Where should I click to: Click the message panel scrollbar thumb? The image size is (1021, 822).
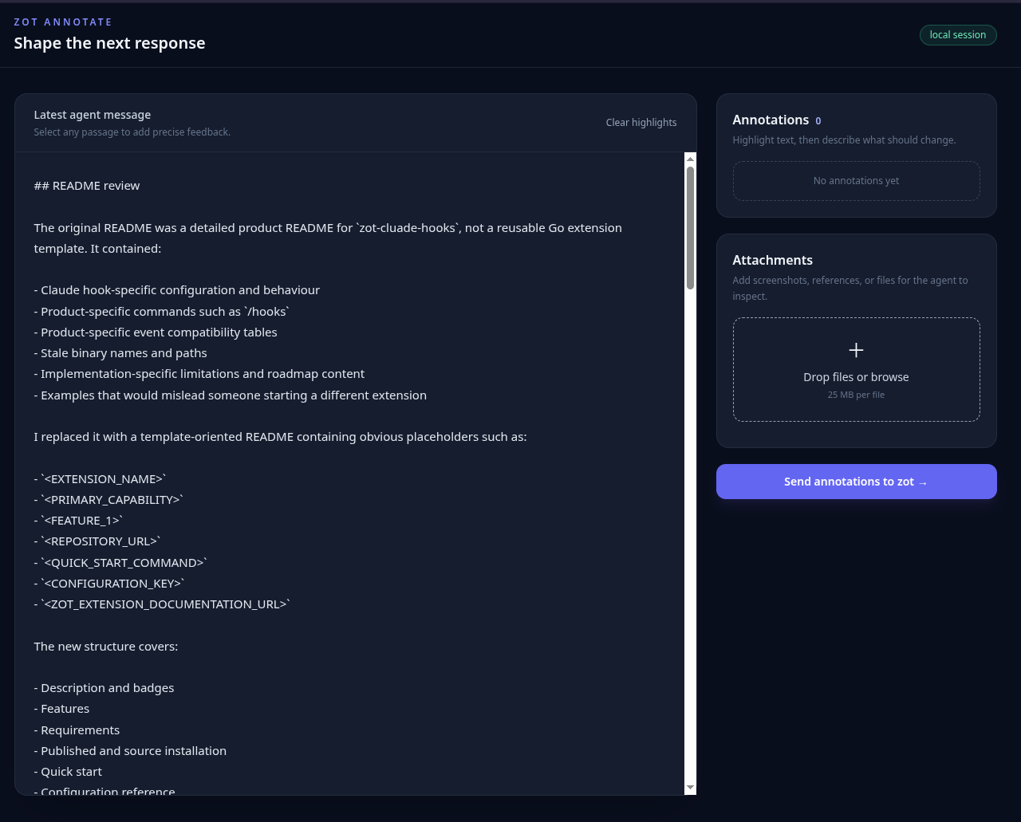click(690, 228)
